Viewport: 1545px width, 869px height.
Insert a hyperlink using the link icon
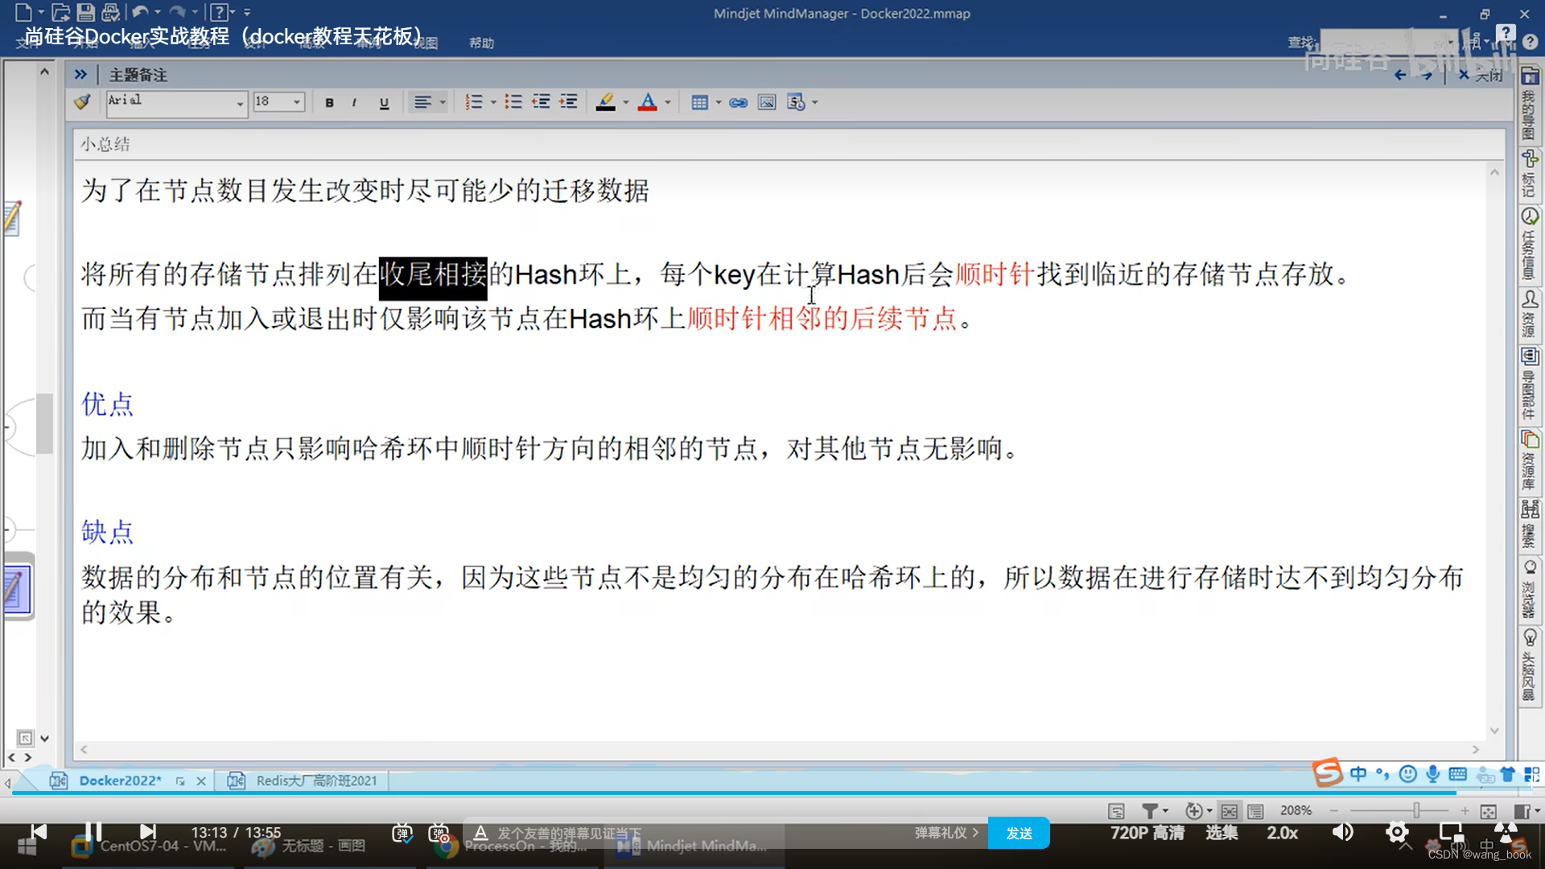coord(738,102)
